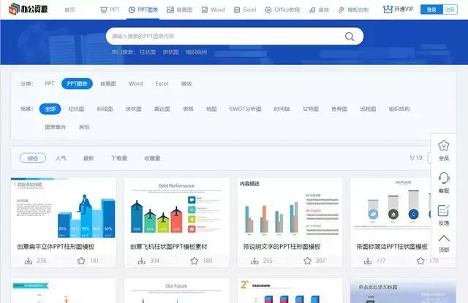Click the magnifier search icon

tap(350, 37)
